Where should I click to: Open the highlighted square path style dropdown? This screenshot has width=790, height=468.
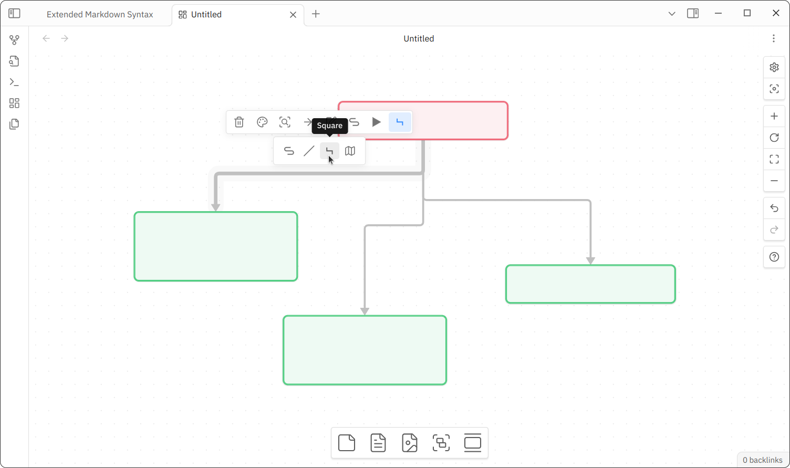click(x=400, y=122)
